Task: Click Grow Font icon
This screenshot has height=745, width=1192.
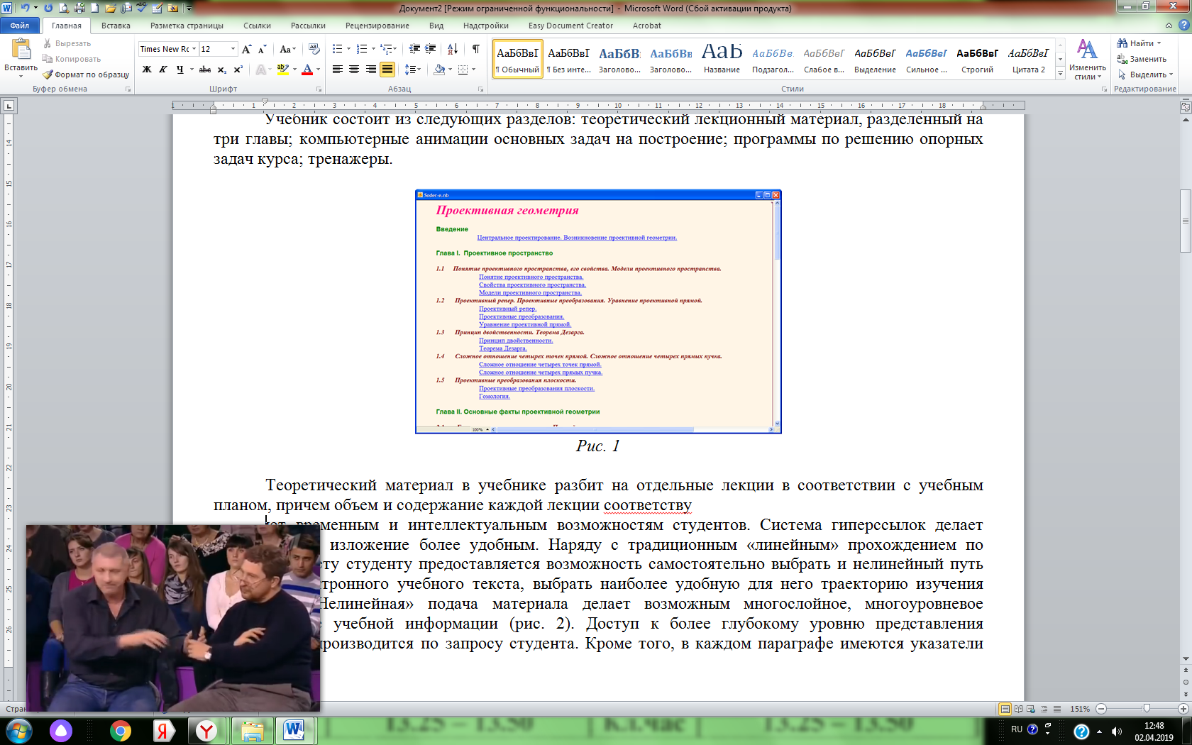Action: pos(246,49)
